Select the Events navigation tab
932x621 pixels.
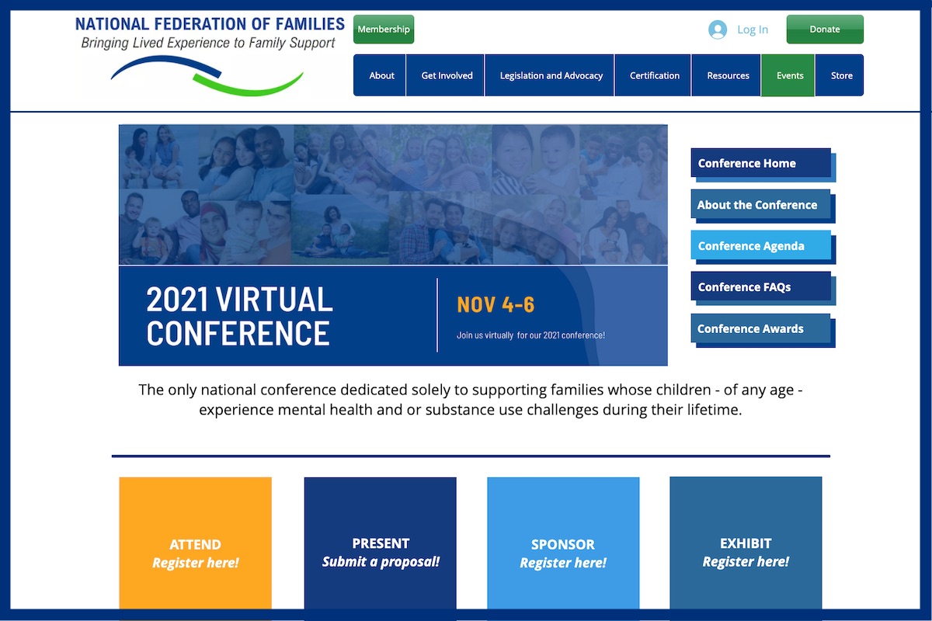point(790,75)
